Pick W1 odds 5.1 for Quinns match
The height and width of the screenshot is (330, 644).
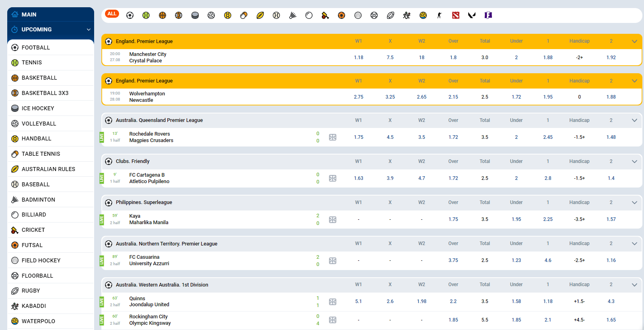click(x=358, y=301)
